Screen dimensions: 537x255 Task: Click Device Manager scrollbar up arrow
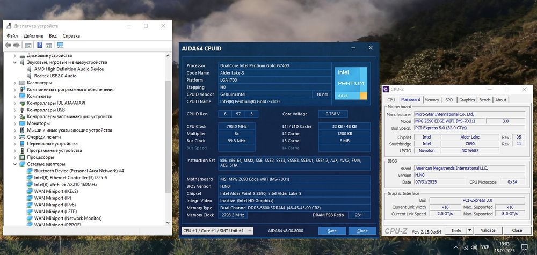[x=168, y=55]
